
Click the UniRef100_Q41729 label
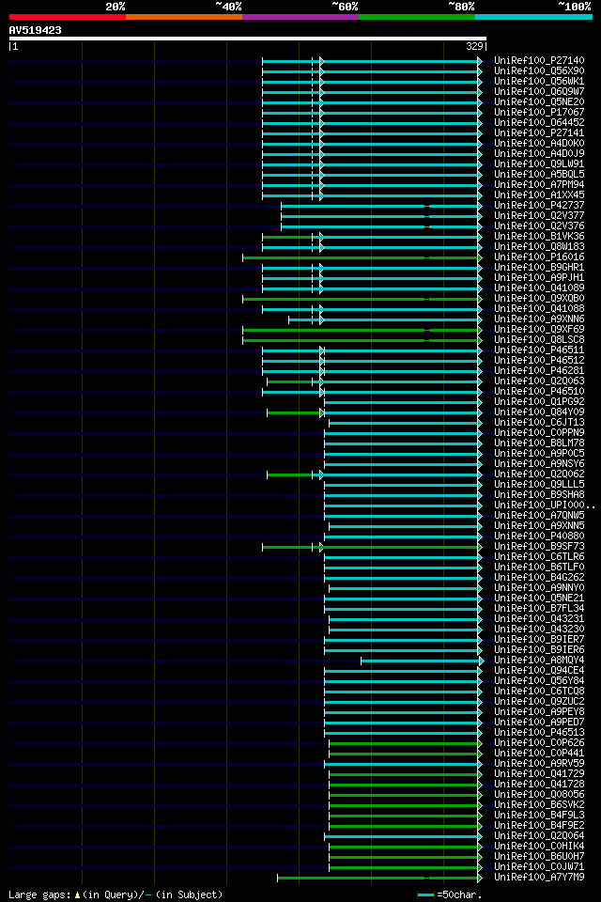coord(539,775)
